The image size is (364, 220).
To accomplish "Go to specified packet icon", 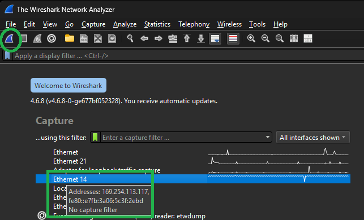I will (173, 38).
